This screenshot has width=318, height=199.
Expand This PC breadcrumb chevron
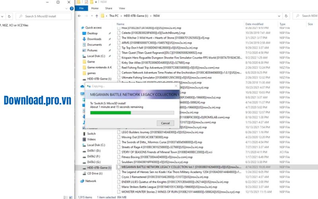pyautogui.click(x=121, y=16)
